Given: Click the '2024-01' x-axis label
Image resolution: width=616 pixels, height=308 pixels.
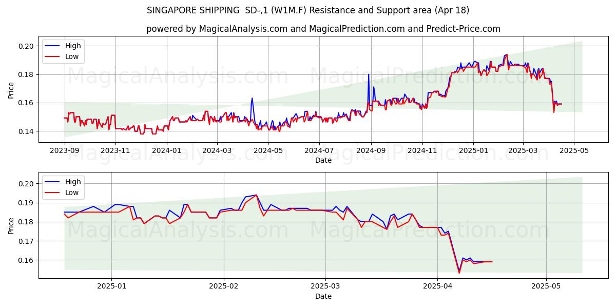Looking at the screenshot, I should pos(167,150).
